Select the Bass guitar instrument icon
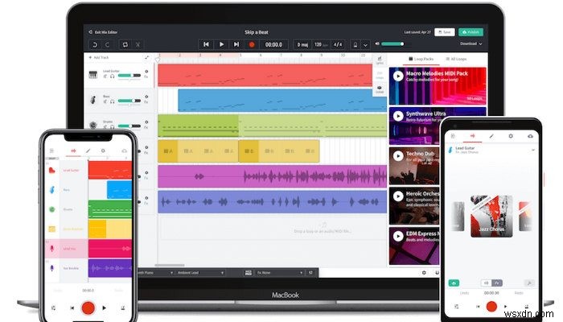The width and height of the screenshot is (563, 322). [x=93, y=100]
